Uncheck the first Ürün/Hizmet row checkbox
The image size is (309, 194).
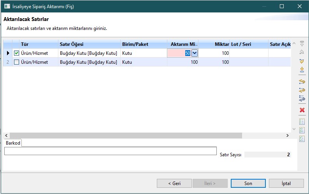click(16, 53)
